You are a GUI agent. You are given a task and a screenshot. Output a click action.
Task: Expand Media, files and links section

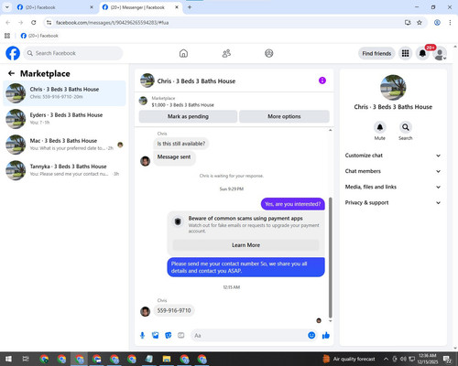click(393, 187)
